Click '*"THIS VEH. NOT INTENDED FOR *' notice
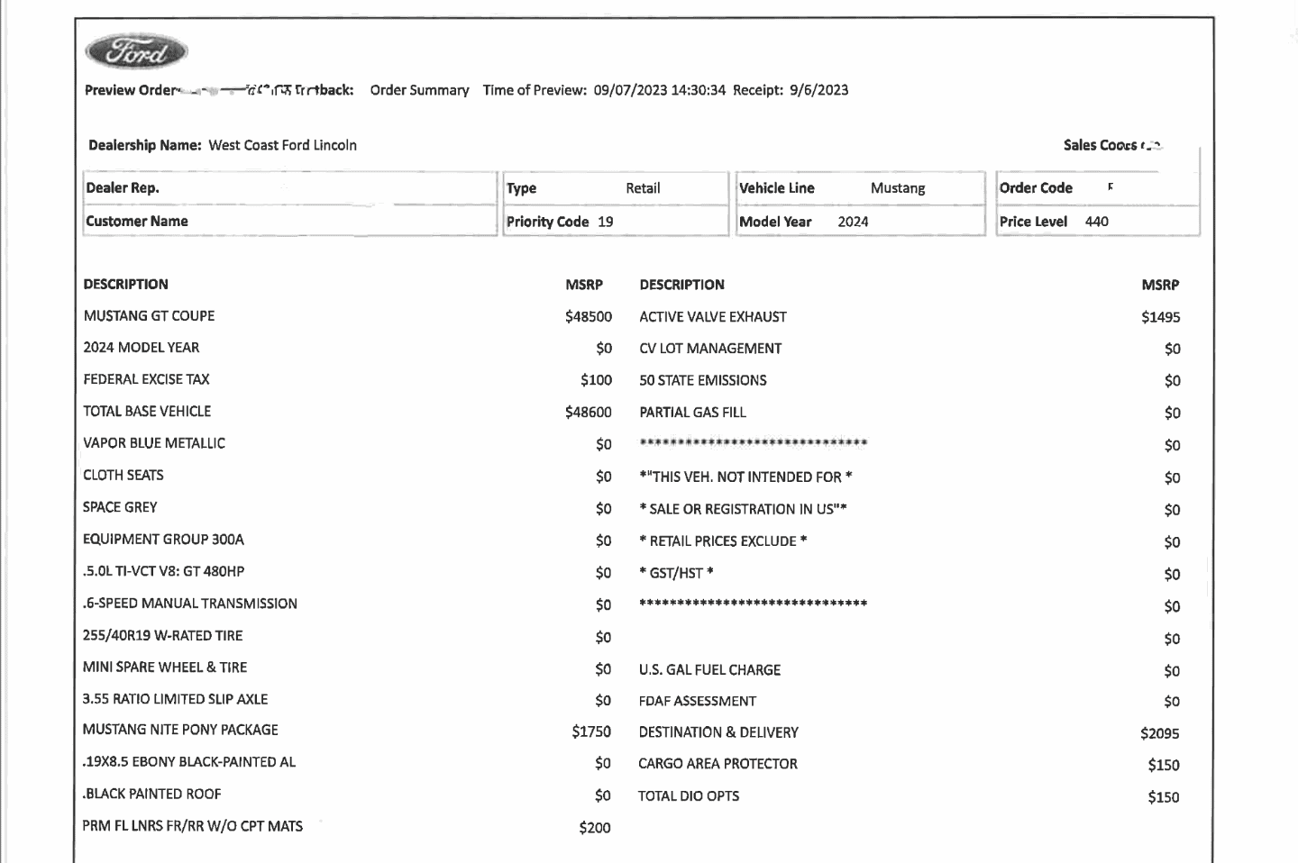This screenshot has width=1298, height=863. coord(745,477)
